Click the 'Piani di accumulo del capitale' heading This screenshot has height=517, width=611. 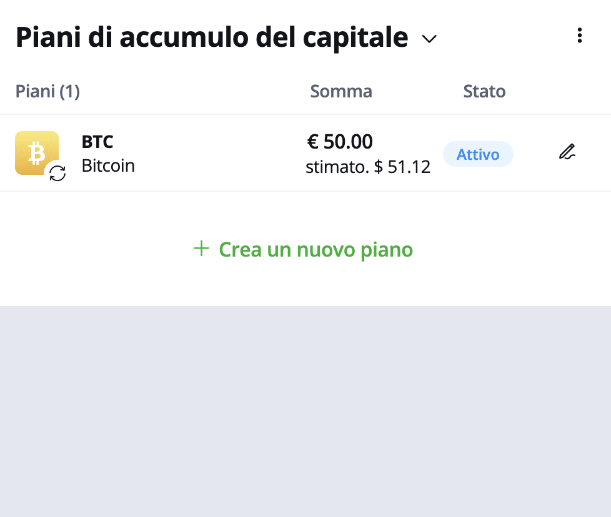pyautogui.click(x=212, y=37)
